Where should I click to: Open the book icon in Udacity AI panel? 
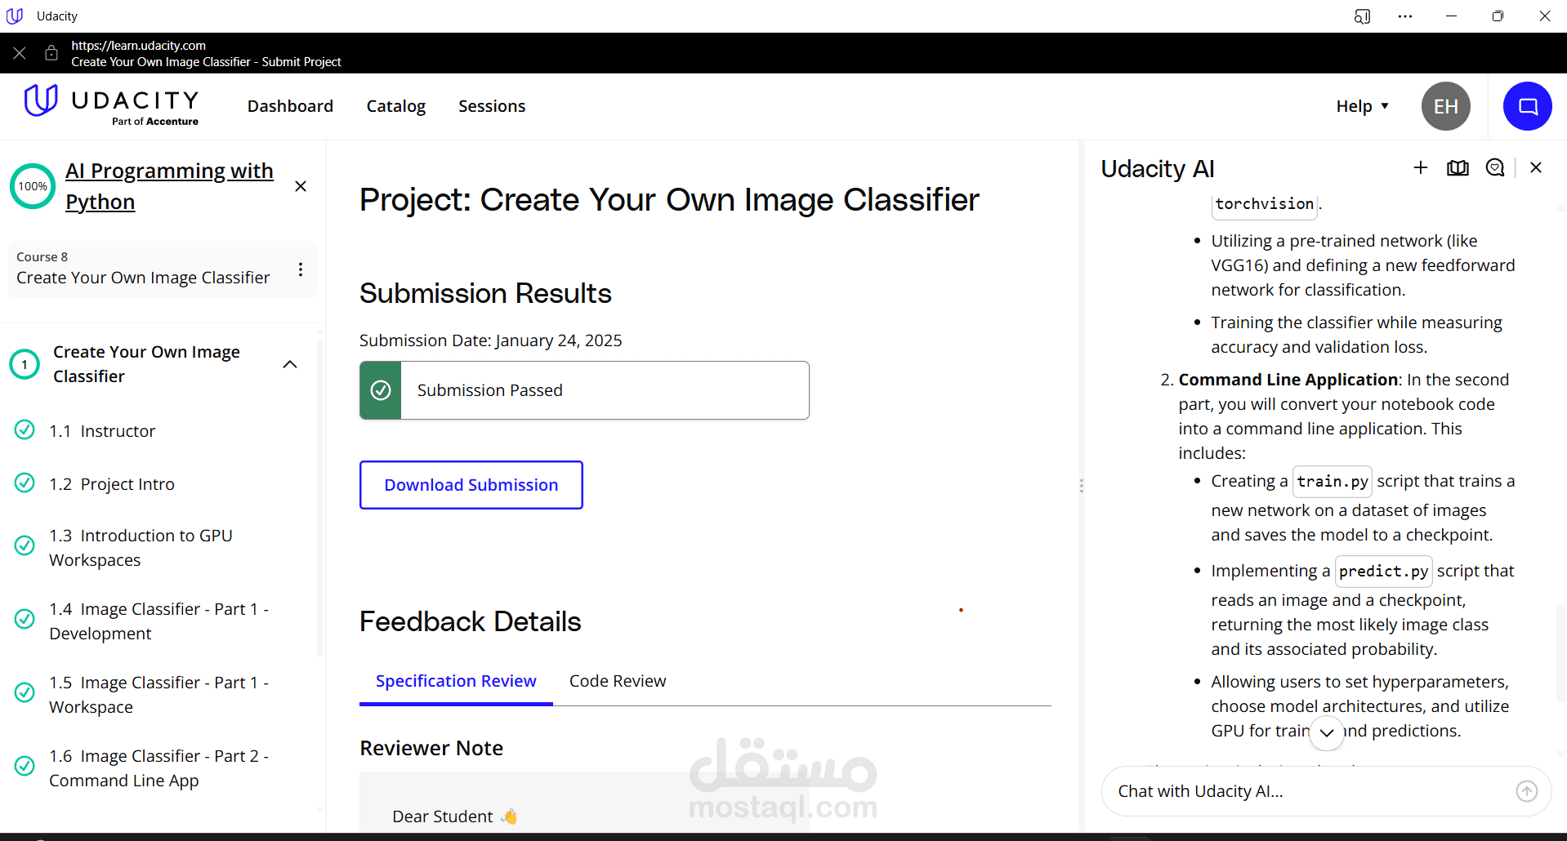click(1458, 167)
